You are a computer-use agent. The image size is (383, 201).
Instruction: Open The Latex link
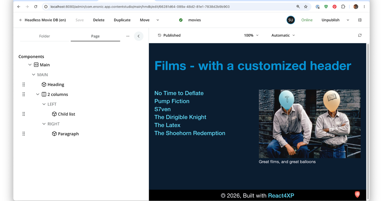click(168, 125)
